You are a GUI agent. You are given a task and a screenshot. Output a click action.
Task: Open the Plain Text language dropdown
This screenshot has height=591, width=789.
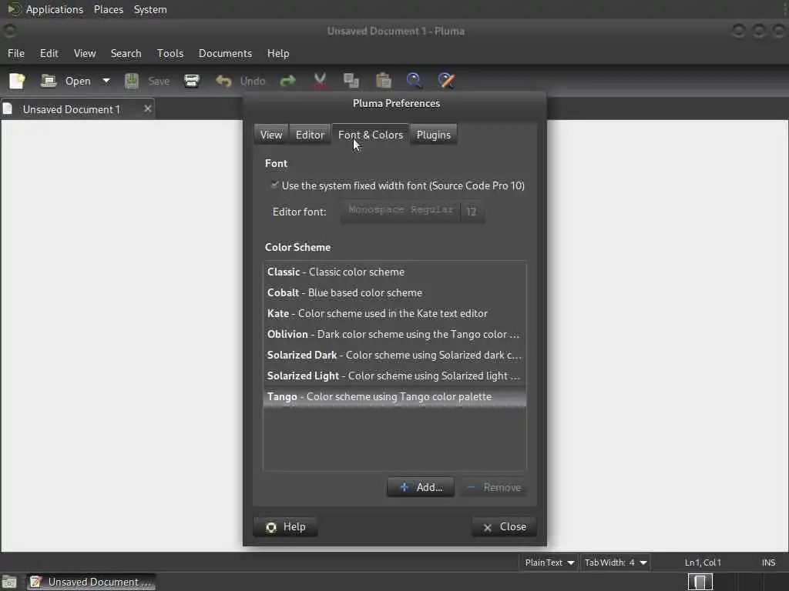[549, 563]
